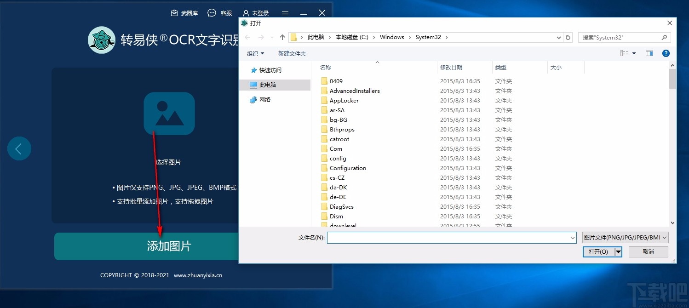
Task: Expand the 打开 button dropdown arrow
Action: point(618,251)
